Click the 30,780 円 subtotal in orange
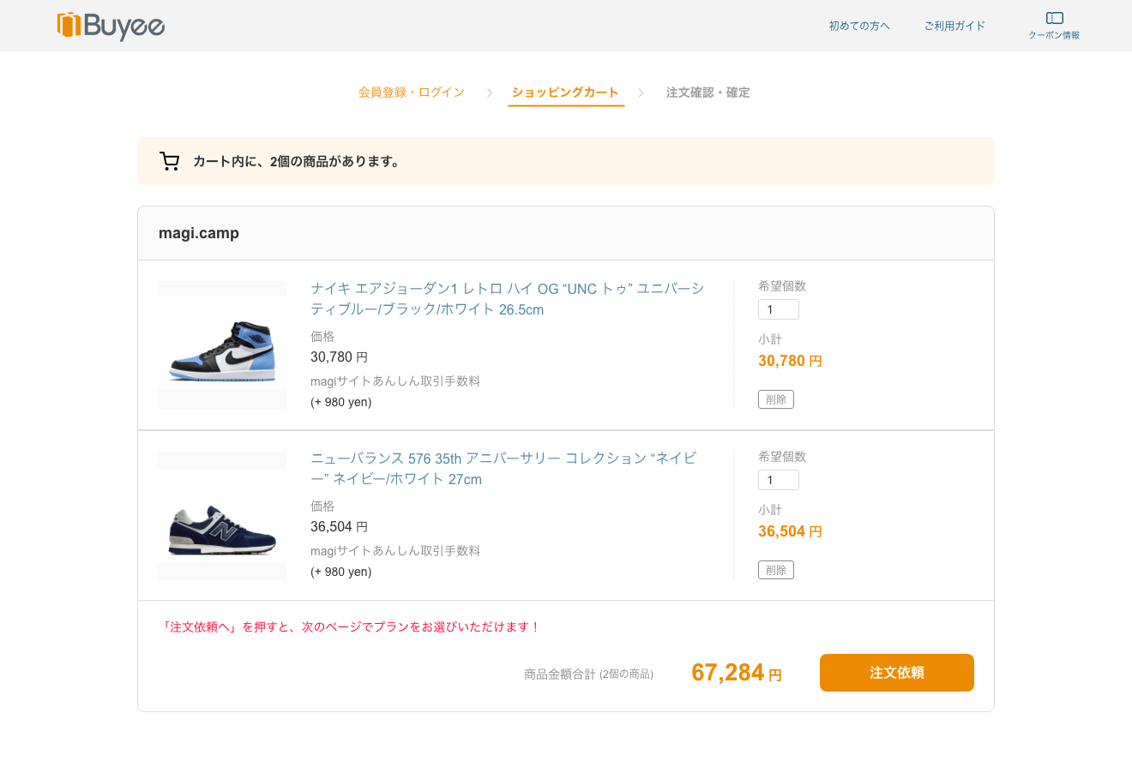The width and height of the screenshot is (1132, 767). [x=790, y=361]
